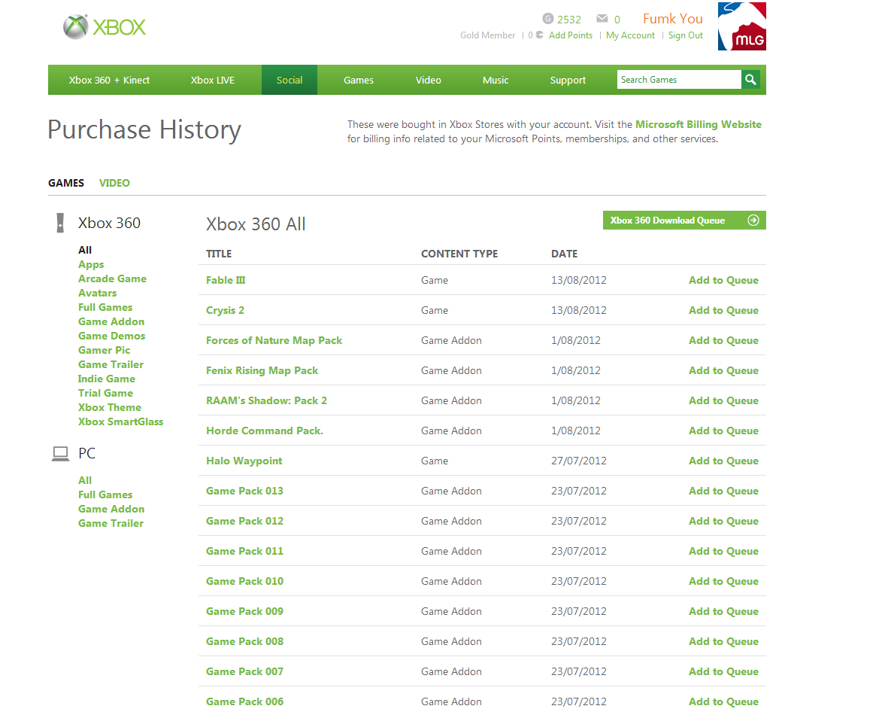Image resolution: width=882 pixels, height=715 pixels.
Task: Filter by Indie Game
Action: click(107, 379)
